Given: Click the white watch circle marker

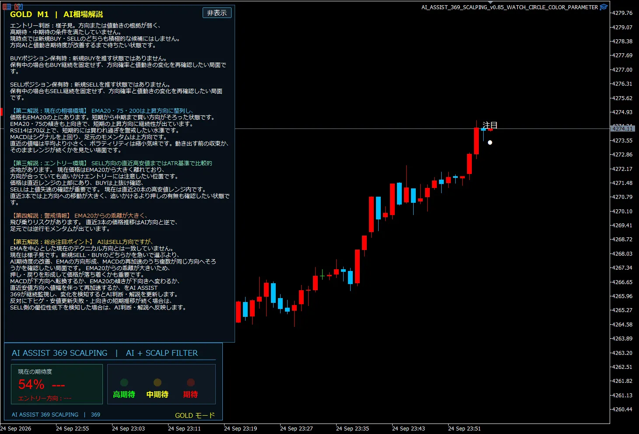Looking at the screenshot, I should click(x=490, y=142).
